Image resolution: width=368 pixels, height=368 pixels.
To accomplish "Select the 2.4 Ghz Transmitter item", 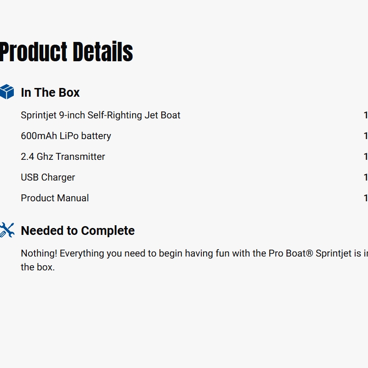I will click(63, 157).
